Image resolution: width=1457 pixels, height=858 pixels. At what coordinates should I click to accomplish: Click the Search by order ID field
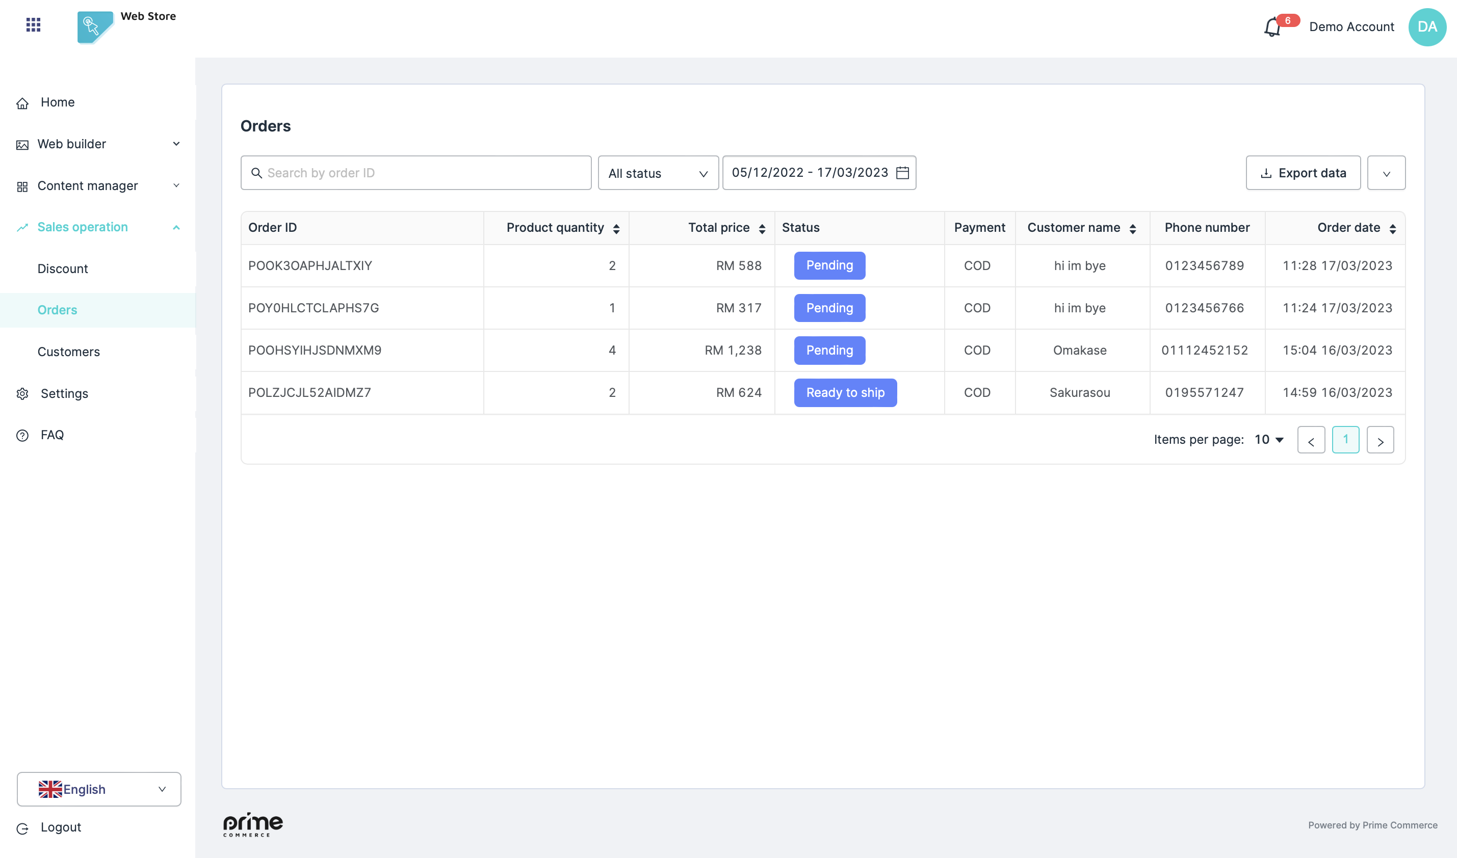pos(417,173)
